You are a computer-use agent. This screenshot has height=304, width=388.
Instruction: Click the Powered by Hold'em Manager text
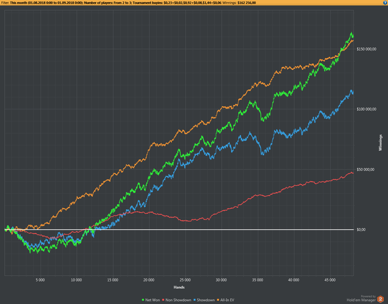pyautogui.click(x=361, y=298)
